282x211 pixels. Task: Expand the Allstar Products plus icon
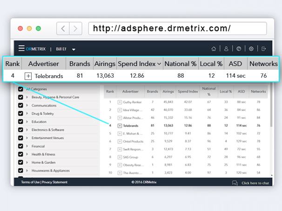pyautogui.click(x=120, y=118)
